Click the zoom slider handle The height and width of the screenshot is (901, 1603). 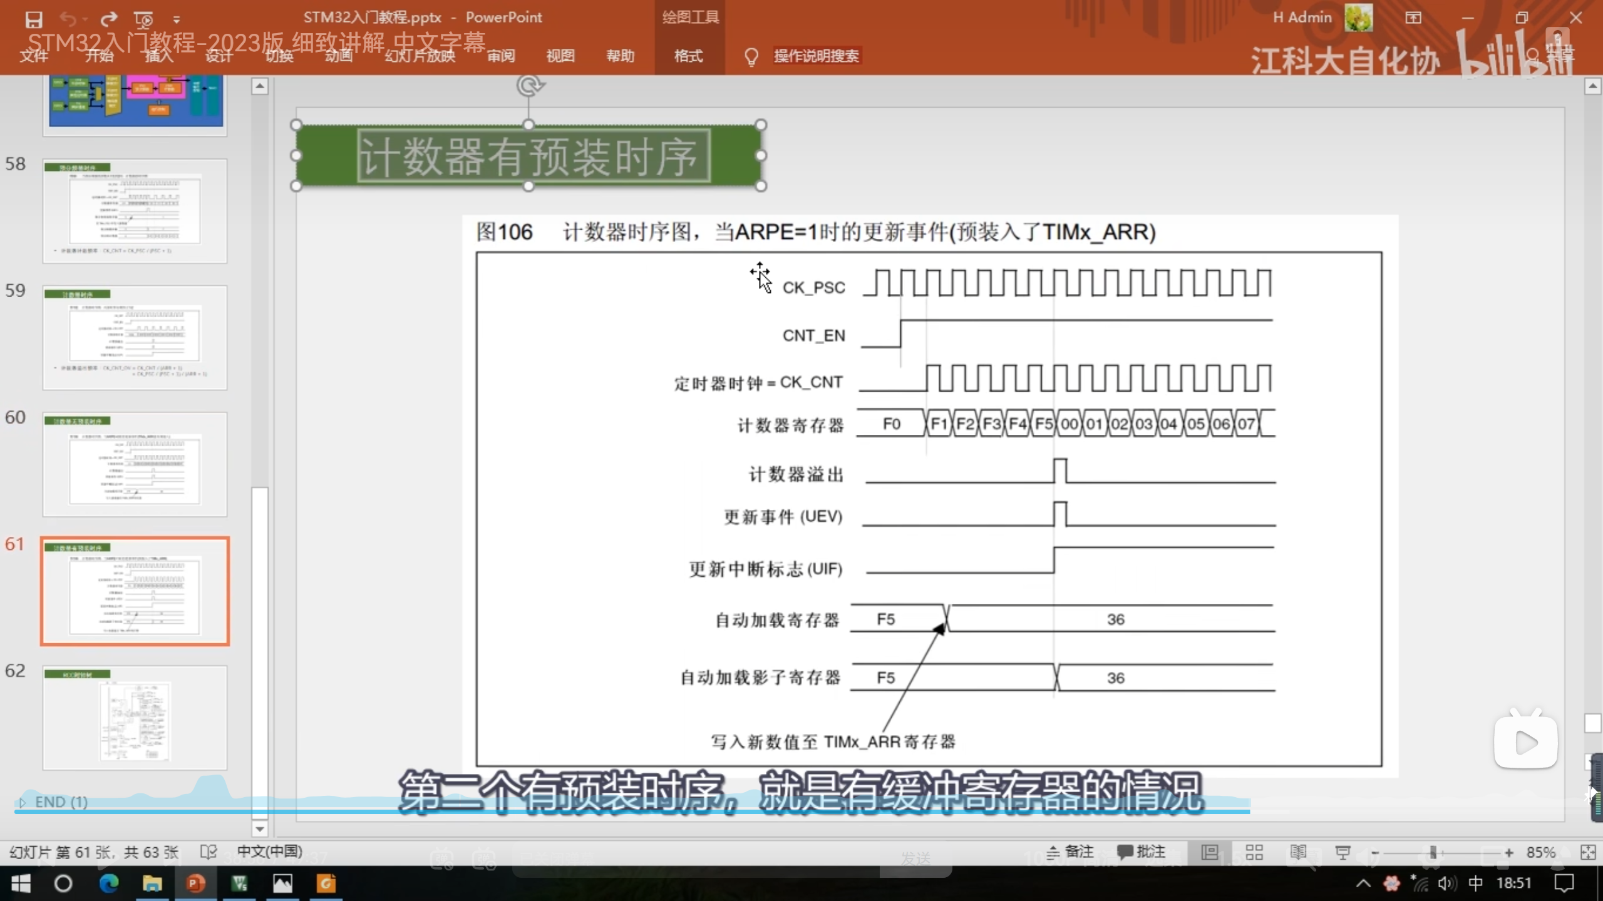tap(1433, 852)
